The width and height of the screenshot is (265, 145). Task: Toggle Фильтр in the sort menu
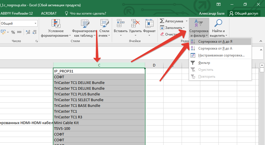(x=204, y=63)
